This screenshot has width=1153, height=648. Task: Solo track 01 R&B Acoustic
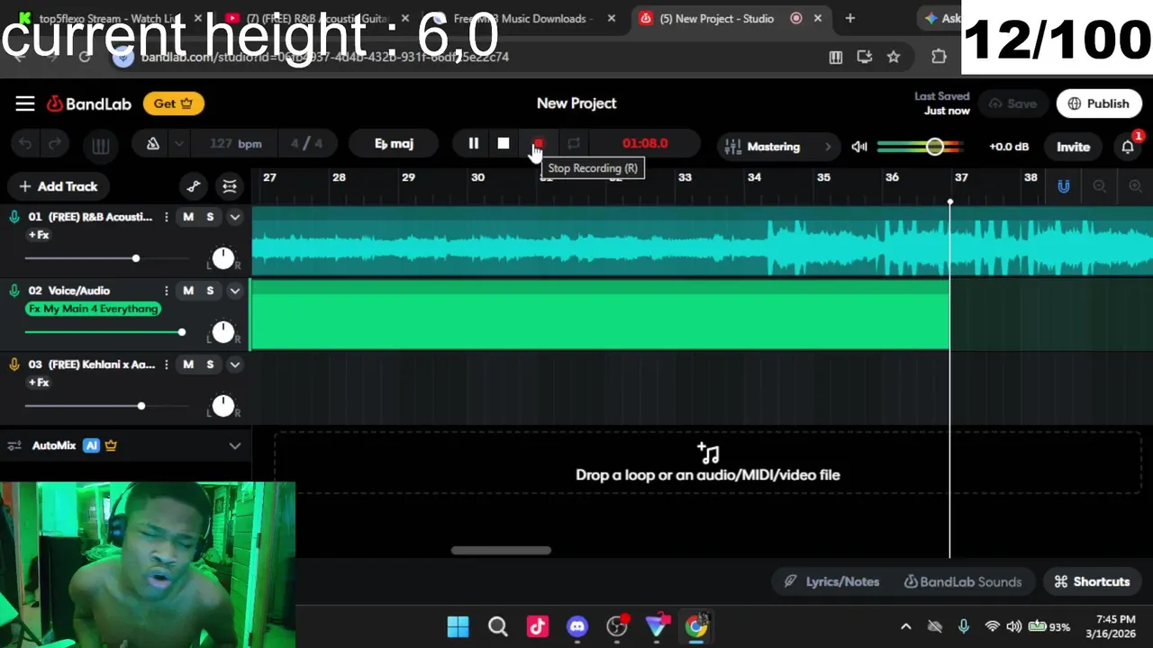point(210,217)
